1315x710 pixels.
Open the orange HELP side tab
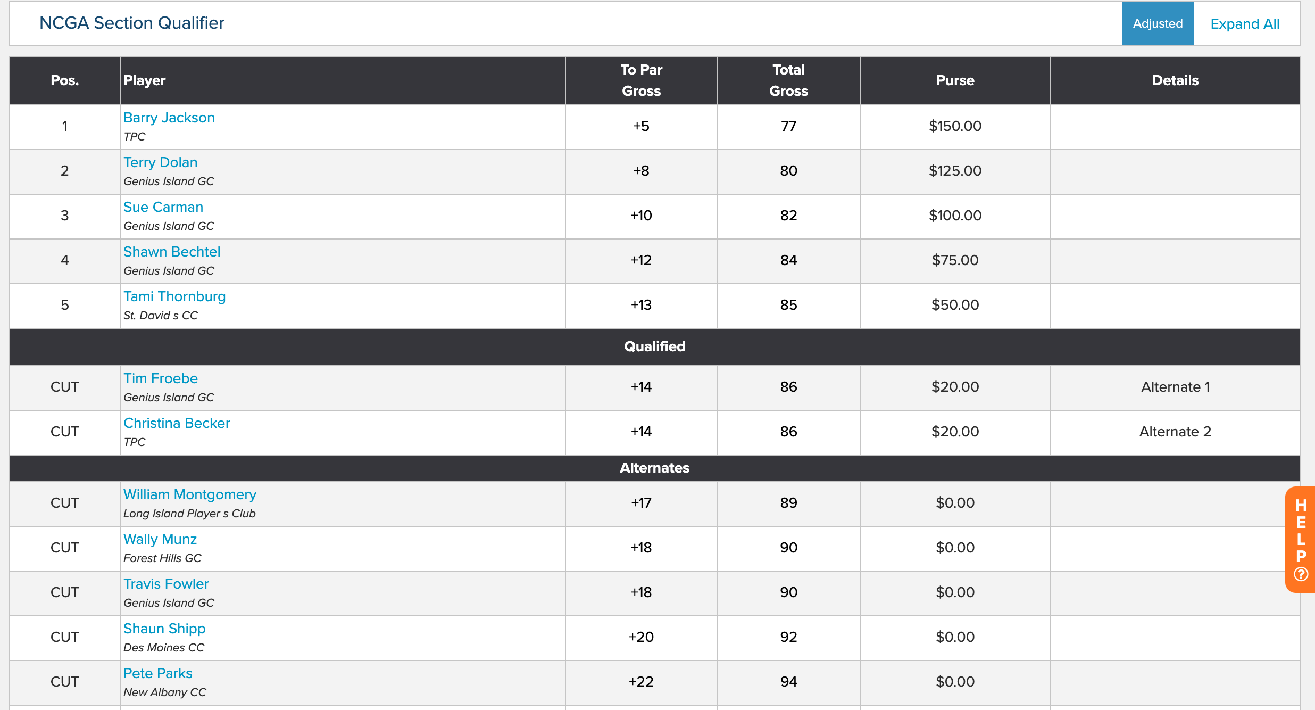click(1300, 539)
